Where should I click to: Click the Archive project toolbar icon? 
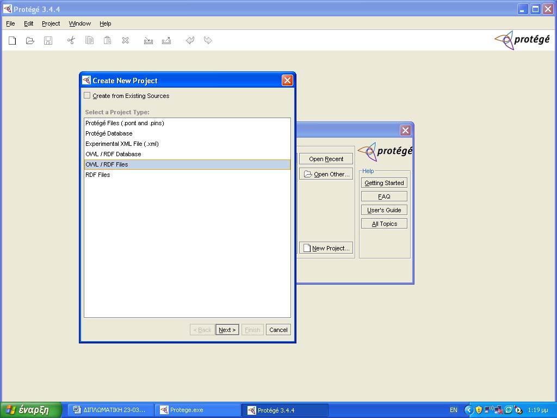point(148,40)
